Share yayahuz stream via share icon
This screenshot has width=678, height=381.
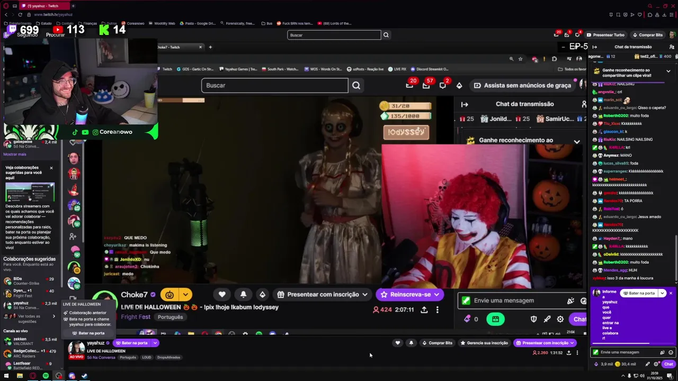coord(569,352)
